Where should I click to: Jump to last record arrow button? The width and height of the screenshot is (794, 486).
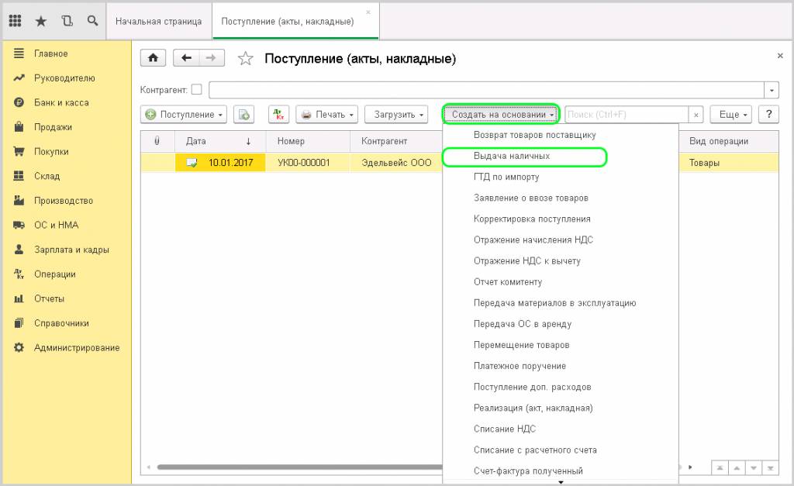pos(770,467)
